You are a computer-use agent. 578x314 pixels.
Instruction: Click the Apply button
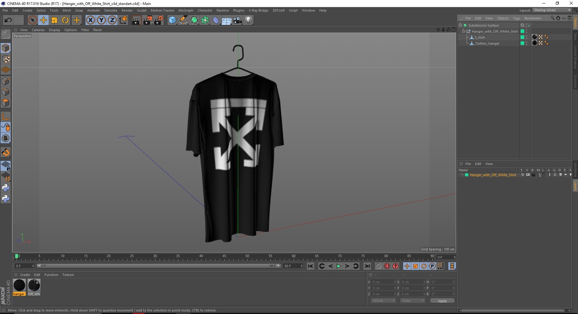point(442,301)
